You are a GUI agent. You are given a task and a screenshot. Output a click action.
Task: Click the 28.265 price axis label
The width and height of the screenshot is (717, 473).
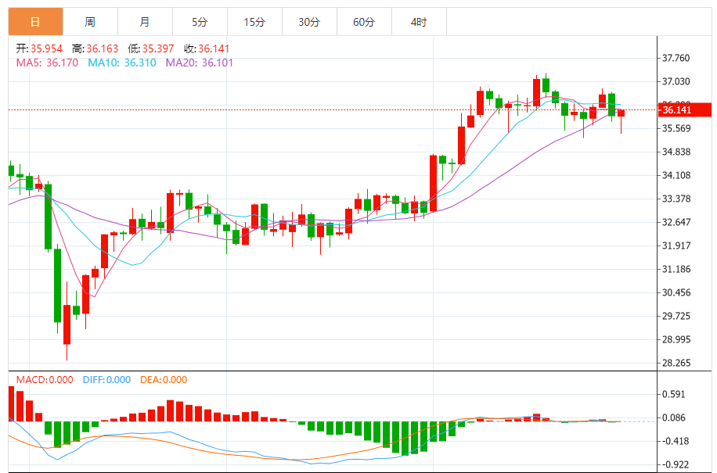[x=676, y=363]
